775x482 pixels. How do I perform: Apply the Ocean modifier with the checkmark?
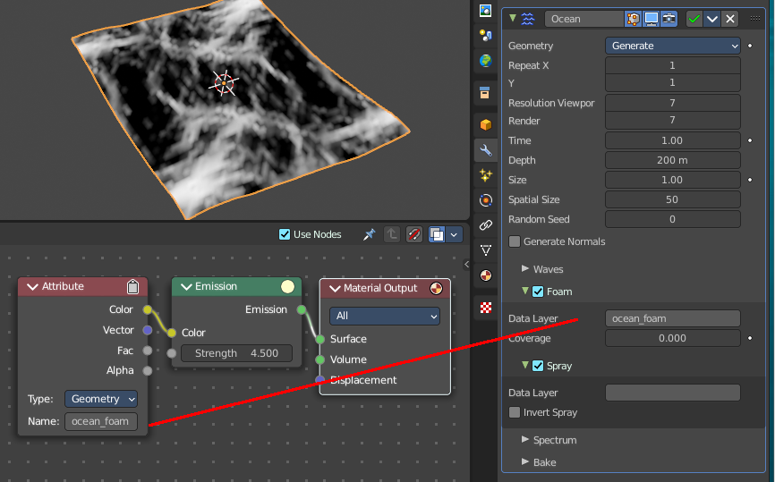coord(694,19)
